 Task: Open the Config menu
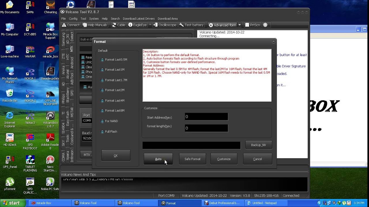[73, 19]
